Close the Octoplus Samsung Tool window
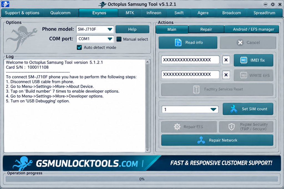This screenshot has width=284, height=189. pos(280,4)
